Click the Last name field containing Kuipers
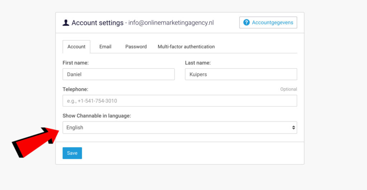Image resolution: width=367 pixels, height=190 pixels. point(241,74)
